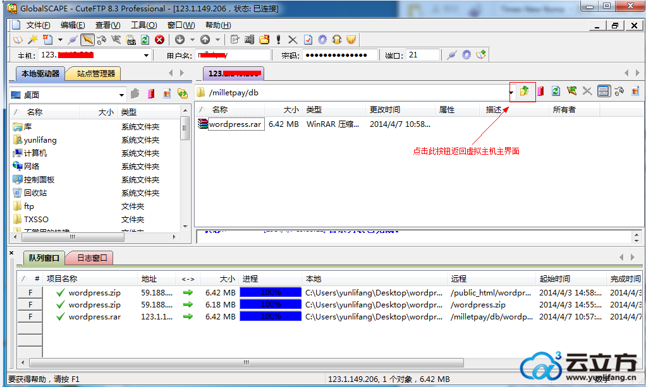
Task: Click the add-to-Site-Manager book plus icon
Action: coord(481,55)
